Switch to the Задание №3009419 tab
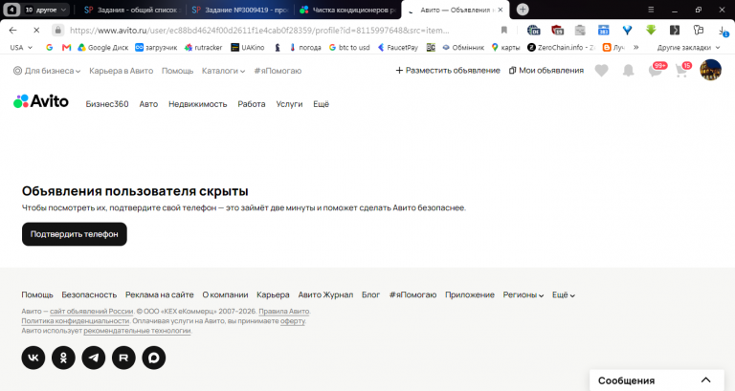735x391 pixels. [x=239, y=10]
